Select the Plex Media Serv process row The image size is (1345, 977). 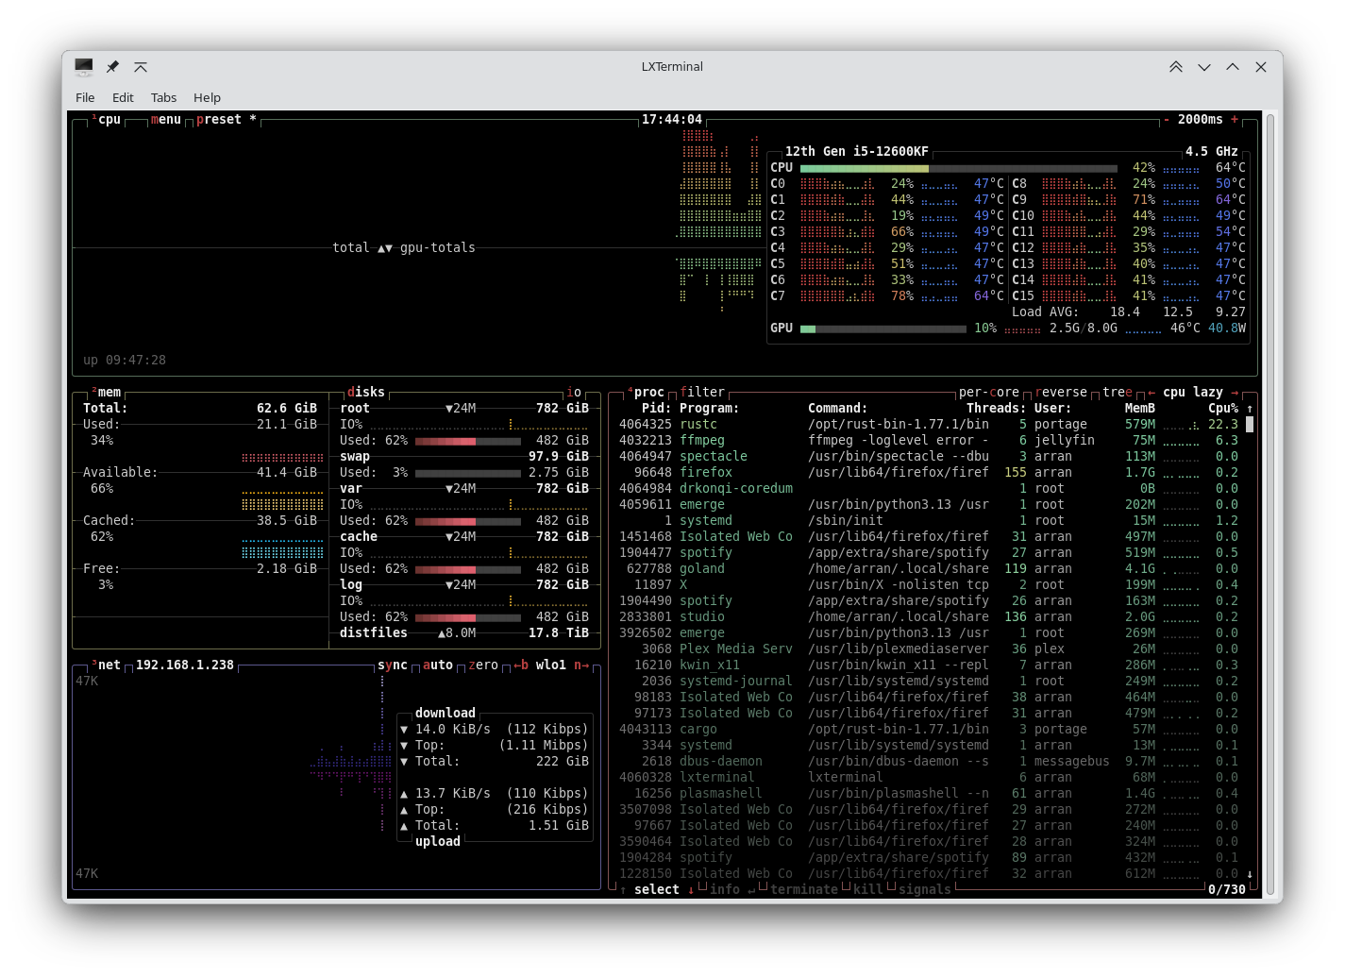click(x=929, y=649)
